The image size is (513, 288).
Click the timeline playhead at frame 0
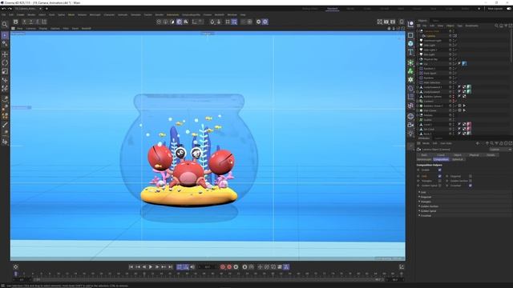(15, 274)
